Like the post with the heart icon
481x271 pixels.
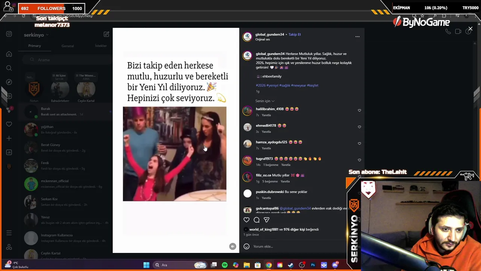[247, 220]
